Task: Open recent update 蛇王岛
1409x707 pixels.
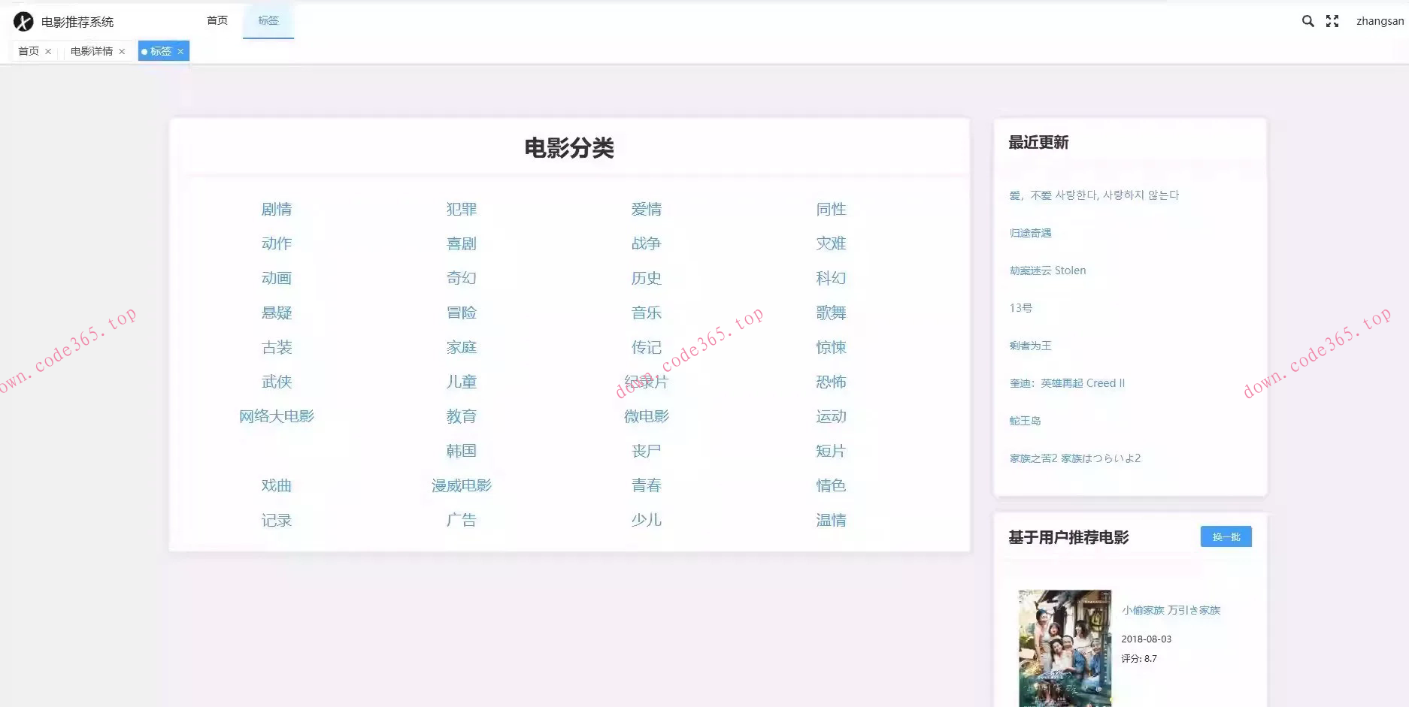Action: click(x=1026, y=421)
